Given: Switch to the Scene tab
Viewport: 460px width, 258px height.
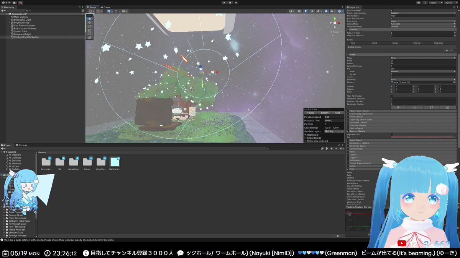Looking at the screenshot, I should coord(92,7).
